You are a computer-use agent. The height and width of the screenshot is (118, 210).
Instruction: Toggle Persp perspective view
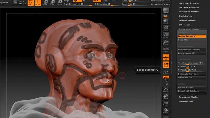point(166,50)
